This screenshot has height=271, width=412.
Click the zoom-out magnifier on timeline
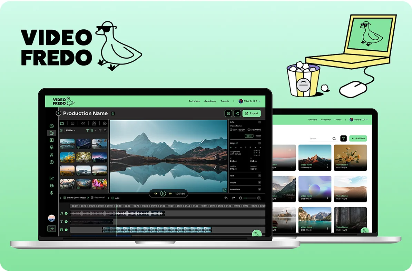tap(241, 198)
